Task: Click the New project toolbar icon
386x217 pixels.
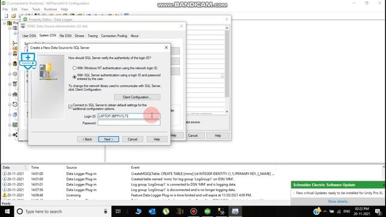Action: [7, 16]
